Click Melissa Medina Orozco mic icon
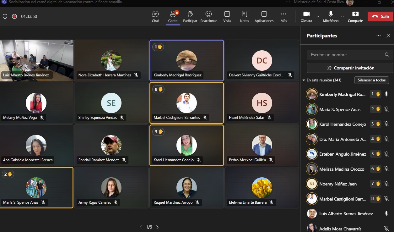This screenshot has height=232, width=394. tap(386, 169)
